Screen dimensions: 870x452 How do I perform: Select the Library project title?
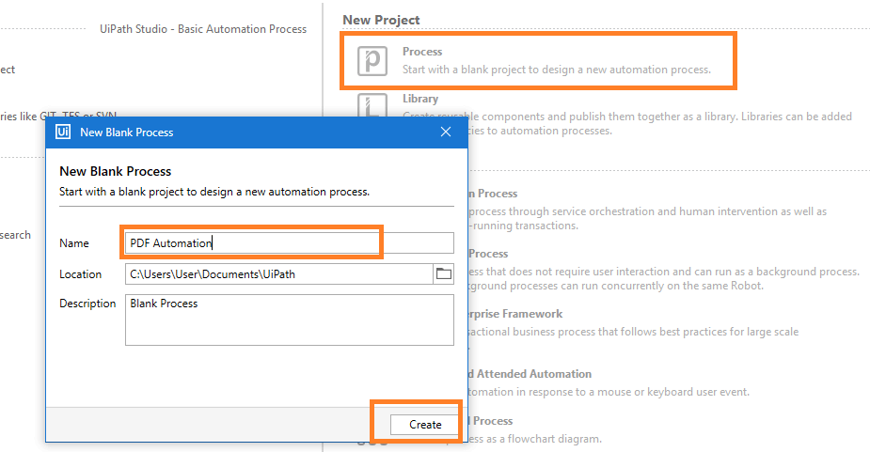pyautogui.click(x=420, y=99)
